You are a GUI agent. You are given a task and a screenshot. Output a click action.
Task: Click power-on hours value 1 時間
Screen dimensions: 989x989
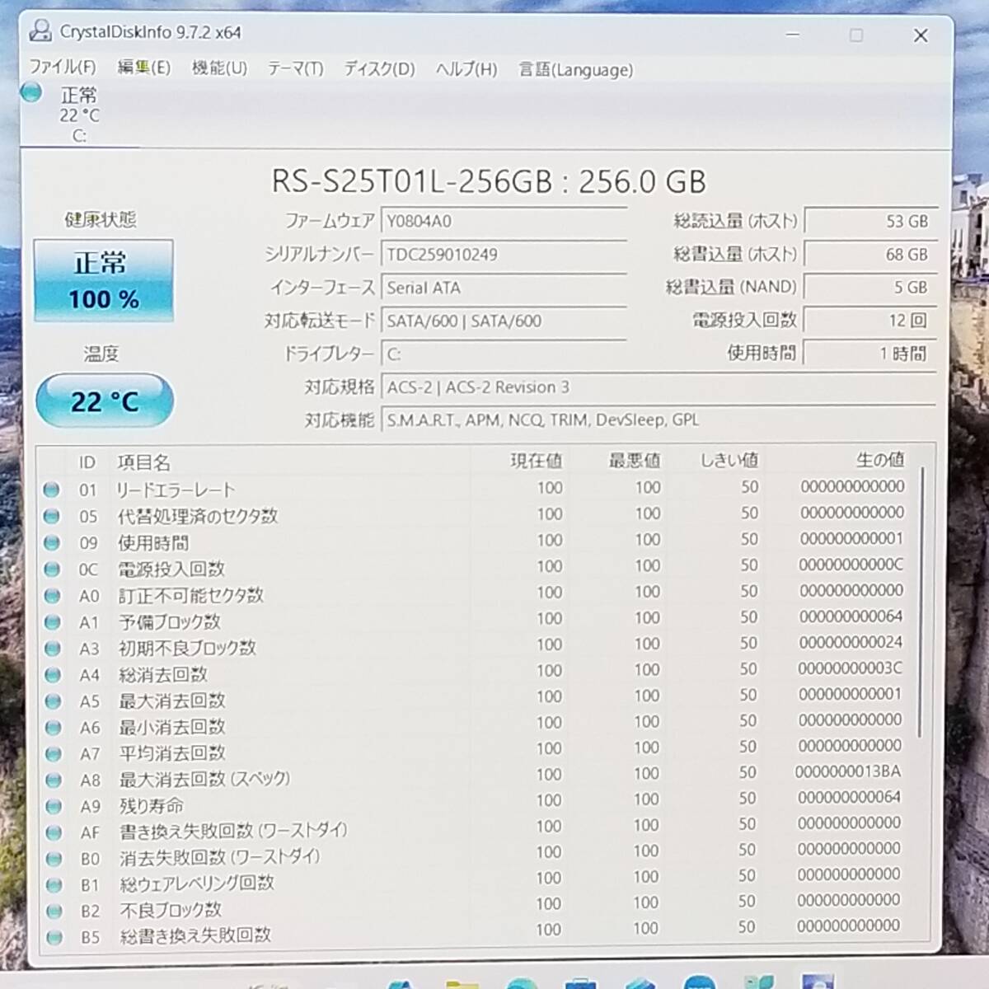click(870, 353)
